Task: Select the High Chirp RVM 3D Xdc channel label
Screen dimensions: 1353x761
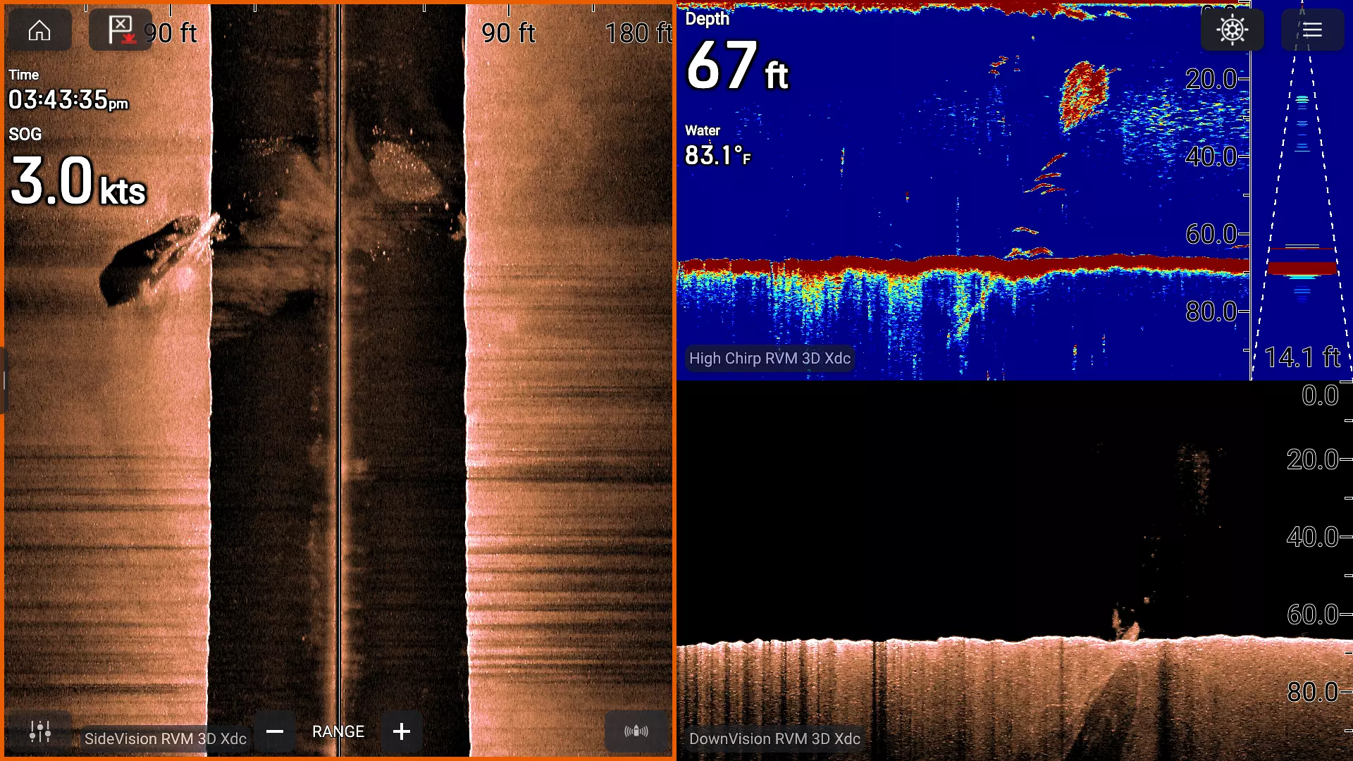Action: [770, 358]
